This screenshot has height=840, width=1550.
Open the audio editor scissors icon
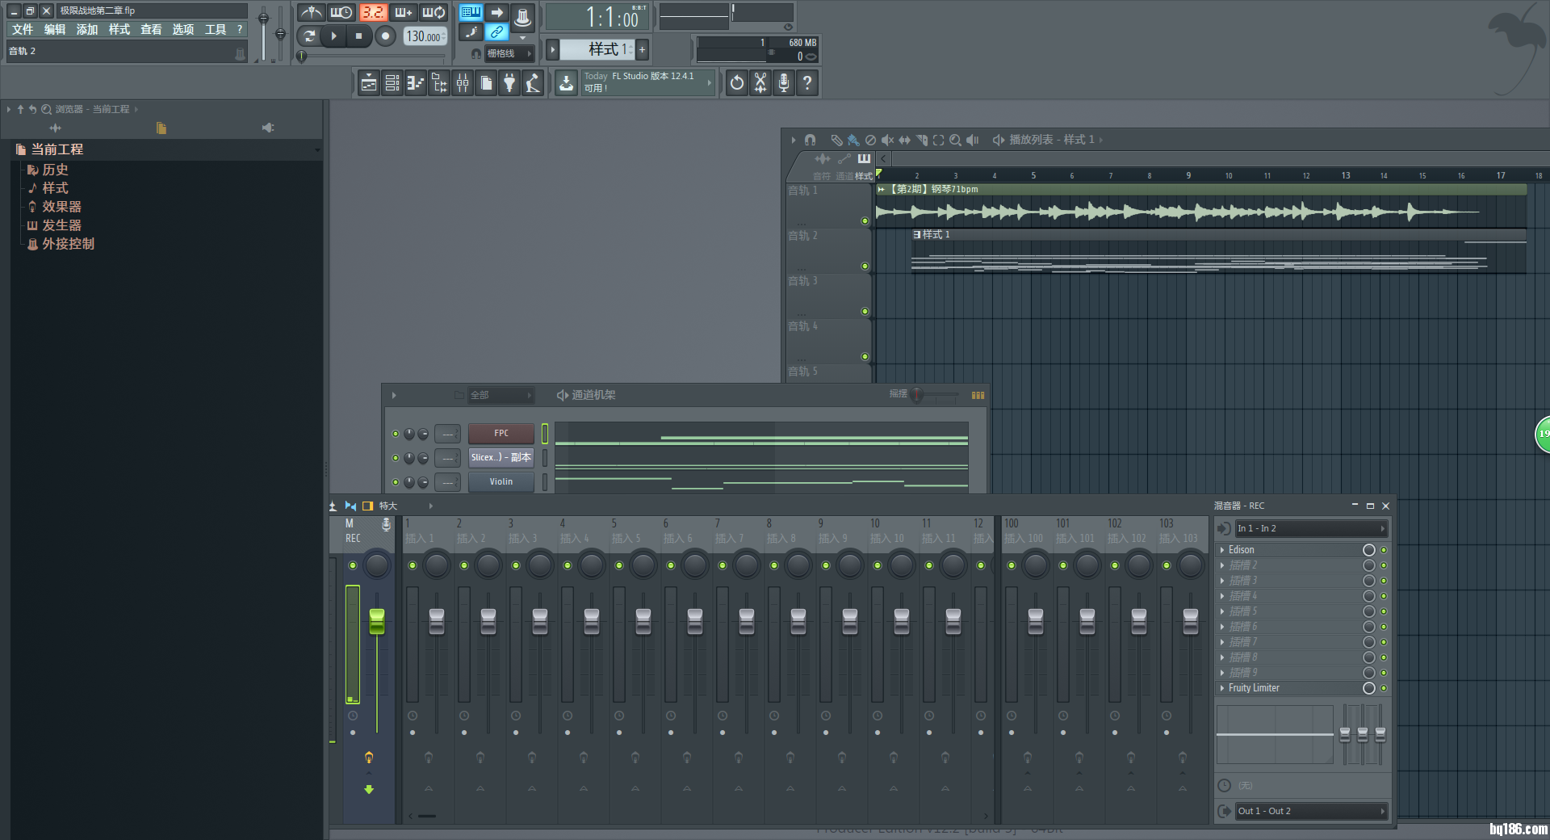pyautogui.click(x=760, y=83)
